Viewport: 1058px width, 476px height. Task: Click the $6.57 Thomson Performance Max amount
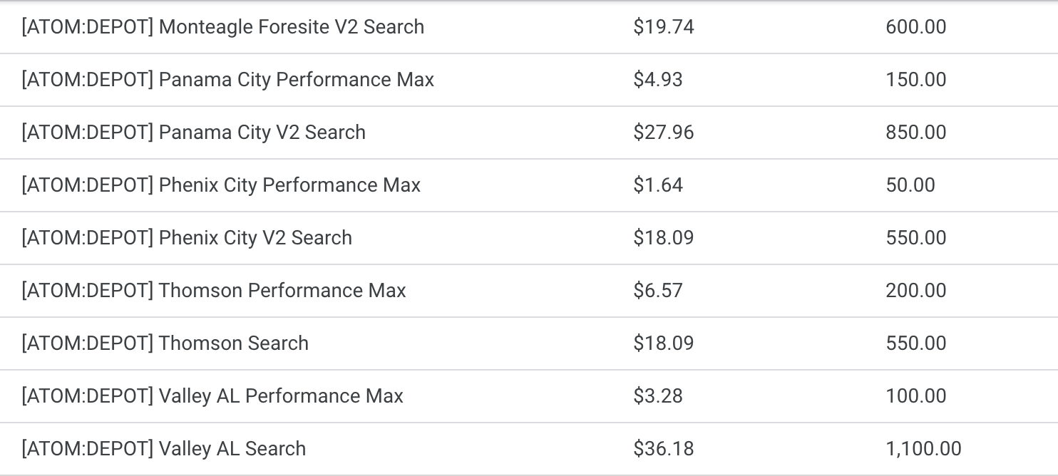click(x=657, y=291)
